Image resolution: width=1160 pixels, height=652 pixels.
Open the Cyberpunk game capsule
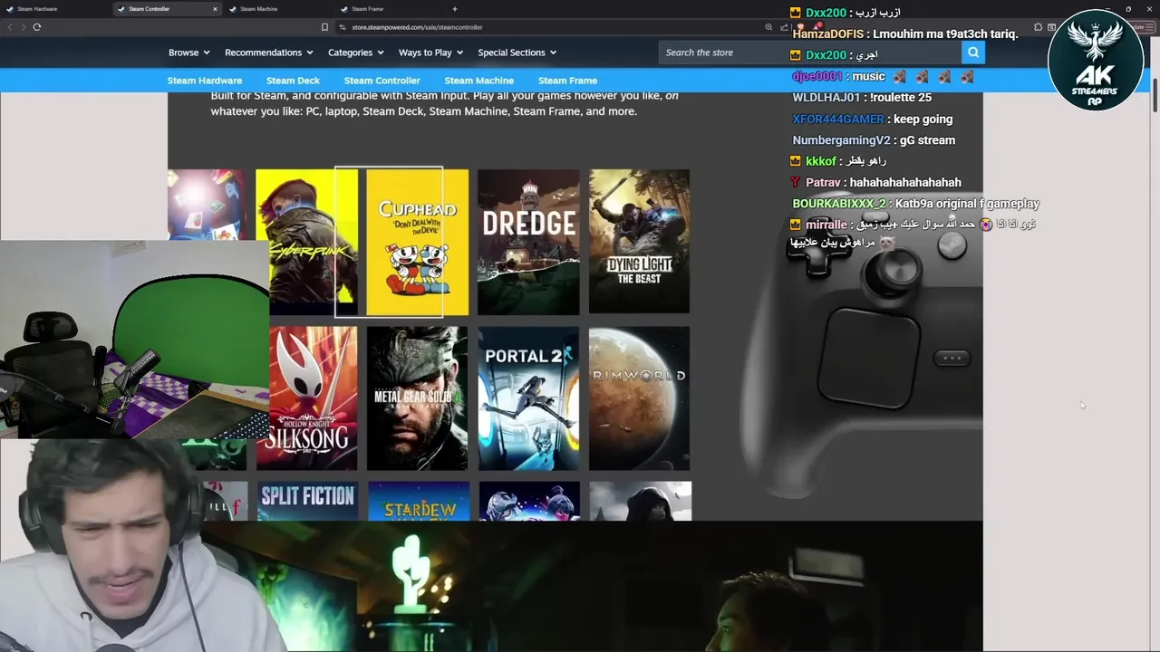[306, 242]
